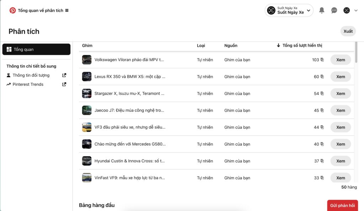364x211 pixels.
Task: Select pin title 'VF3 đâu phải siêu xe, nhưng dễ siêu...'
Action: coord(130,127)
